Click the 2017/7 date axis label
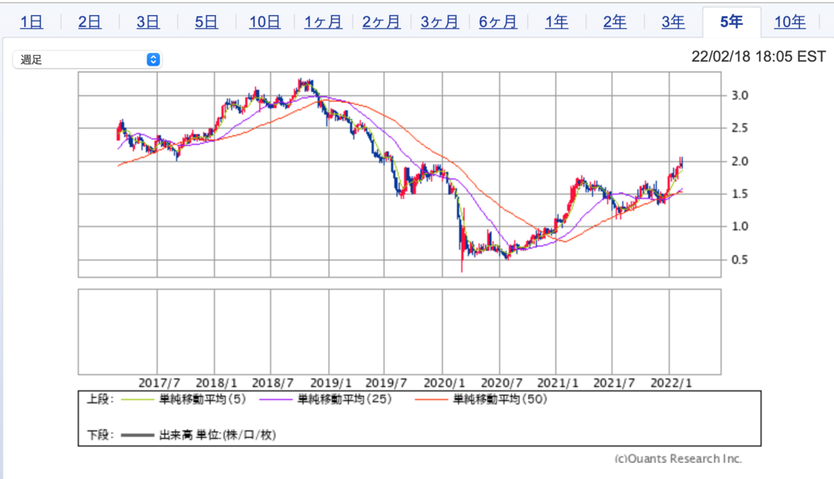The image size is (834, 479). 161,383
